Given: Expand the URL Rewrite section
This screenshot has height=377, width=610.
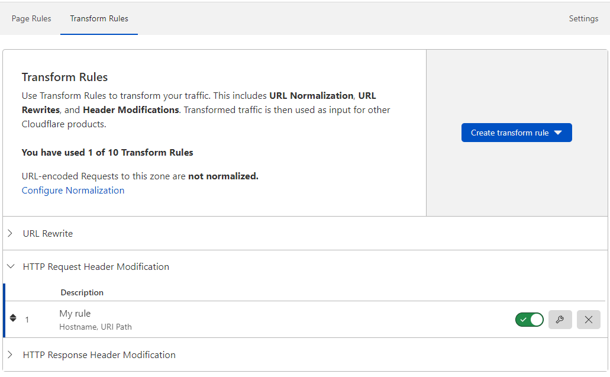Looking at the screenshot, I should (x=10, y=233).
